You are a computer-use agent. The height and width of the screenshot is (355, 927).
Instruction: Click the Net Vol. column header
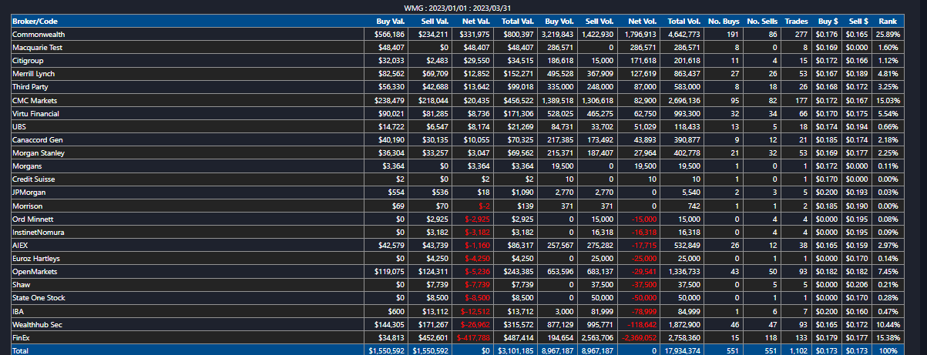tap(637, 22)
